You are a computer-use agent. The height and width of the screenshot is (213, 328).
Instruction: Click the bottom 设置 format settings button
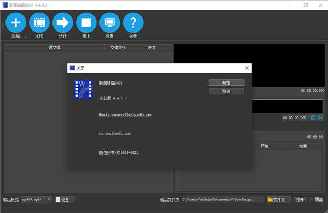click(65, 199)
